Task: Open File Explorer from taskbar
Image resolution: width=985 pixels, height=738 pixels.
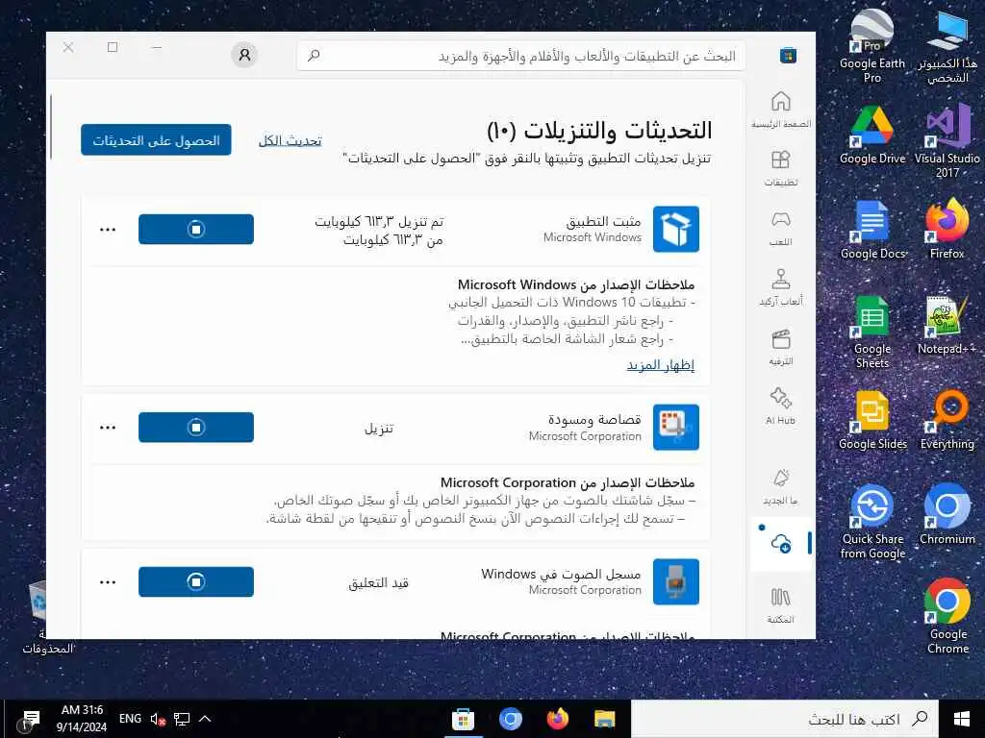Action: tap(604, 719)
